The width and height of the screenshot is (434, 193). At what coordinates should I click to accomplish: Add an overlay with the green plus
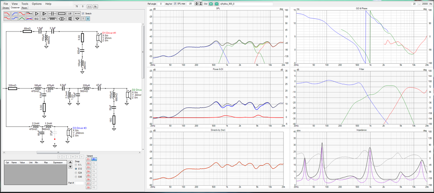coord(211,4)
